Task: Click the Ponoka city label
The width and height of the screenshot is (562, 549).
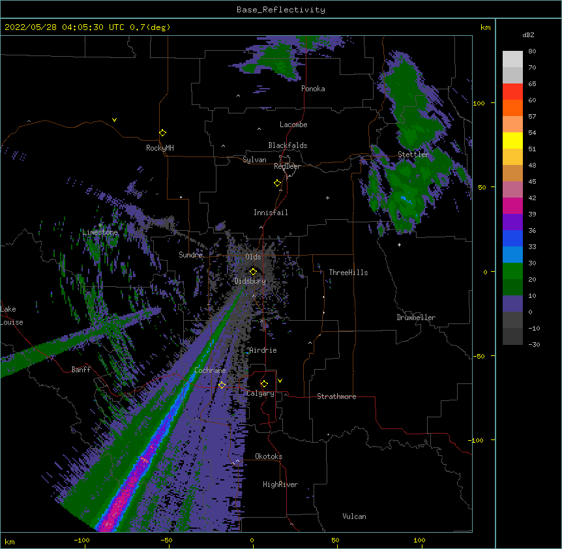Action: [313, 89]
